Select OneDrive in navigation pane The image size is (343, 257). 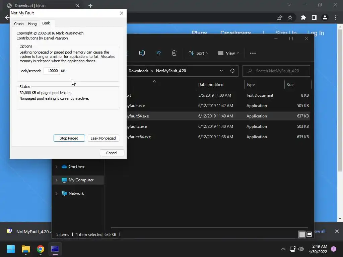(77, 167)
